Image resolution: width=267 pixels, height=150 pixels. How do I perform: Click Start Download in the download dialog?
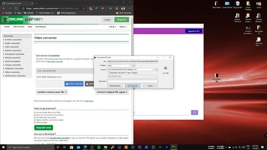133,86
